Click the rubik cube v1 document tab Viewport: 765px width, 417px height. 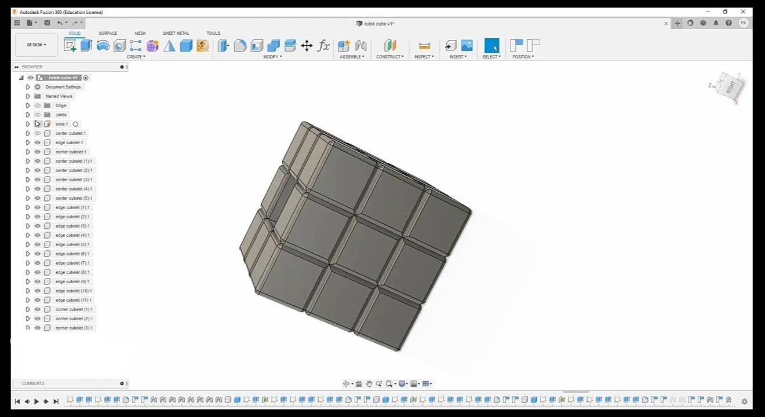(x=377, y=23)
